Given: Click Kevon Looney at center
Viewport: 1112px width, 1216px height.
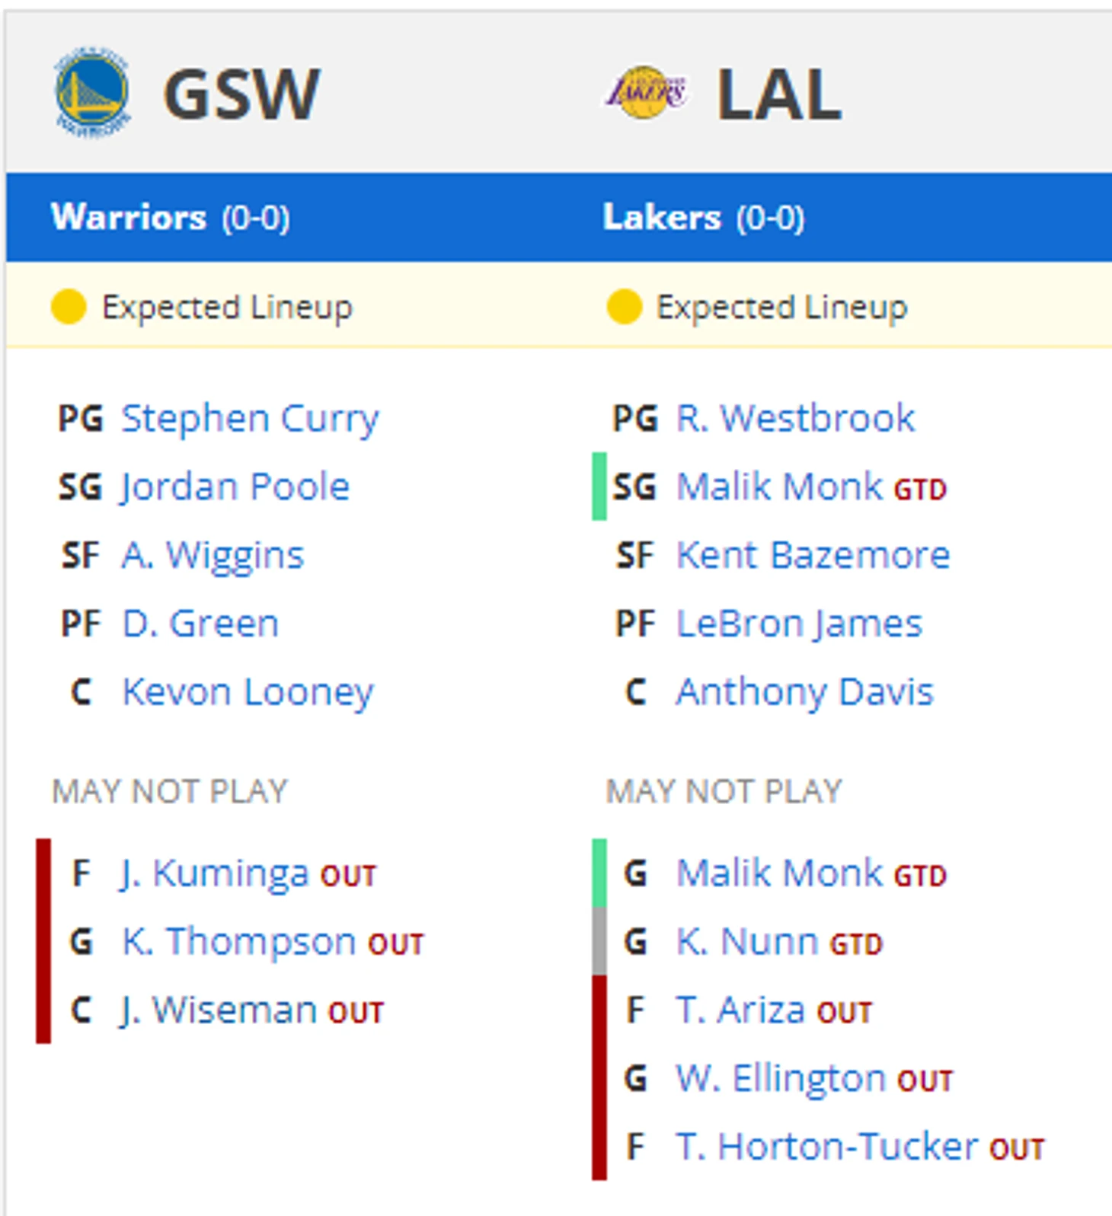Looking at the screenshot, I should 248,693.
